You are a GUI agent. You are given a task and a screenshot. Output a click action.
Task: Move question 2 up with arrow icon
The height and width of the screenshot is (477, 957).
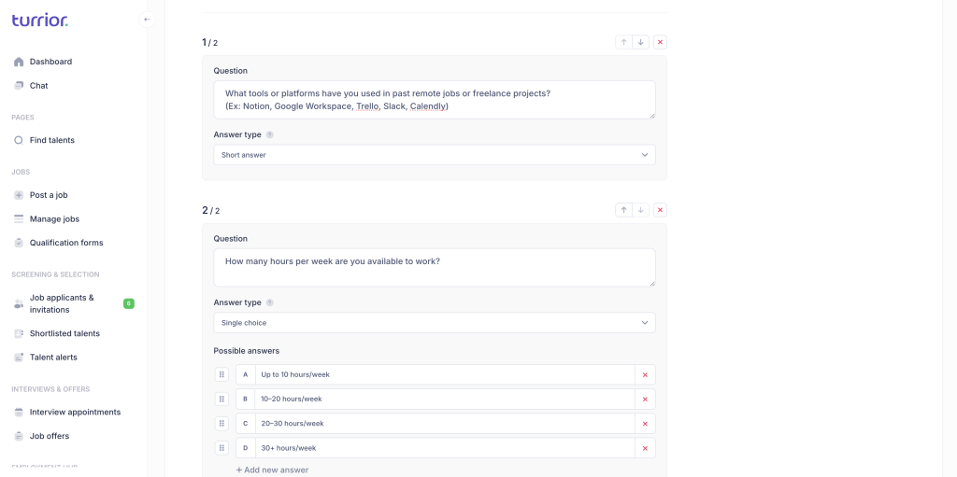623,210
